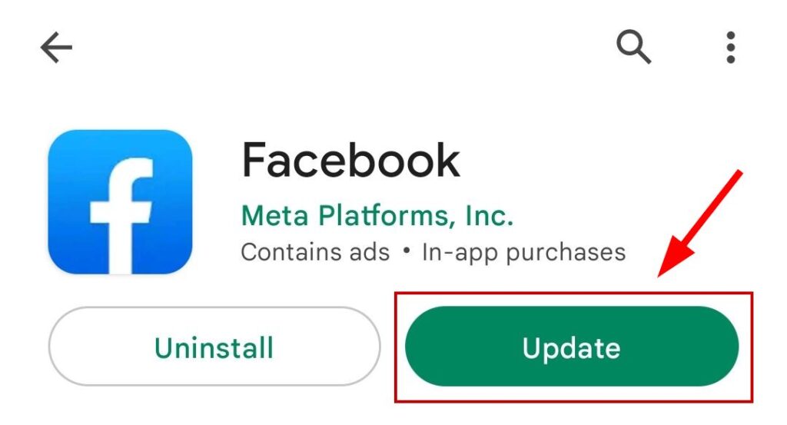Click the Uninstall text in the outlined button
This screenshot has height=425, width=787.
[214, 347]
